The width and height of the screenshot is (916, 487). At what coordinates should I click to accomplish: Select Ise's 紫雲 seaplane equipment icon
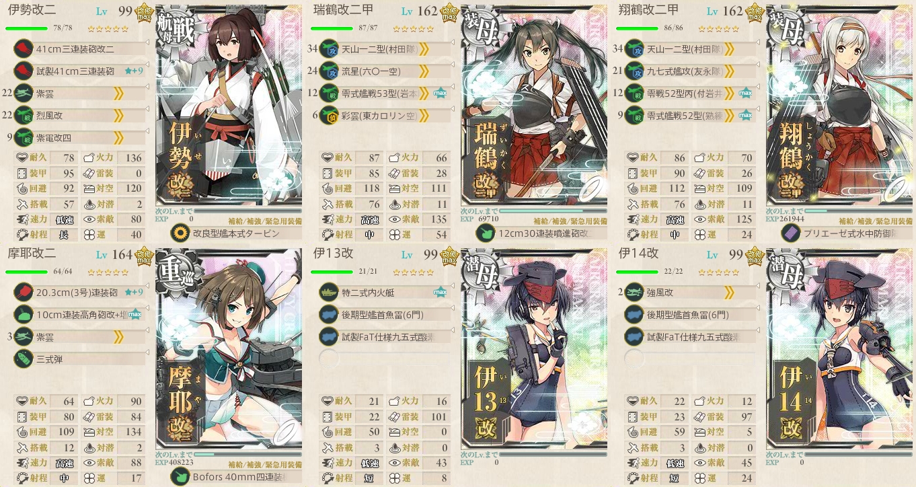[x=23, y=93]
